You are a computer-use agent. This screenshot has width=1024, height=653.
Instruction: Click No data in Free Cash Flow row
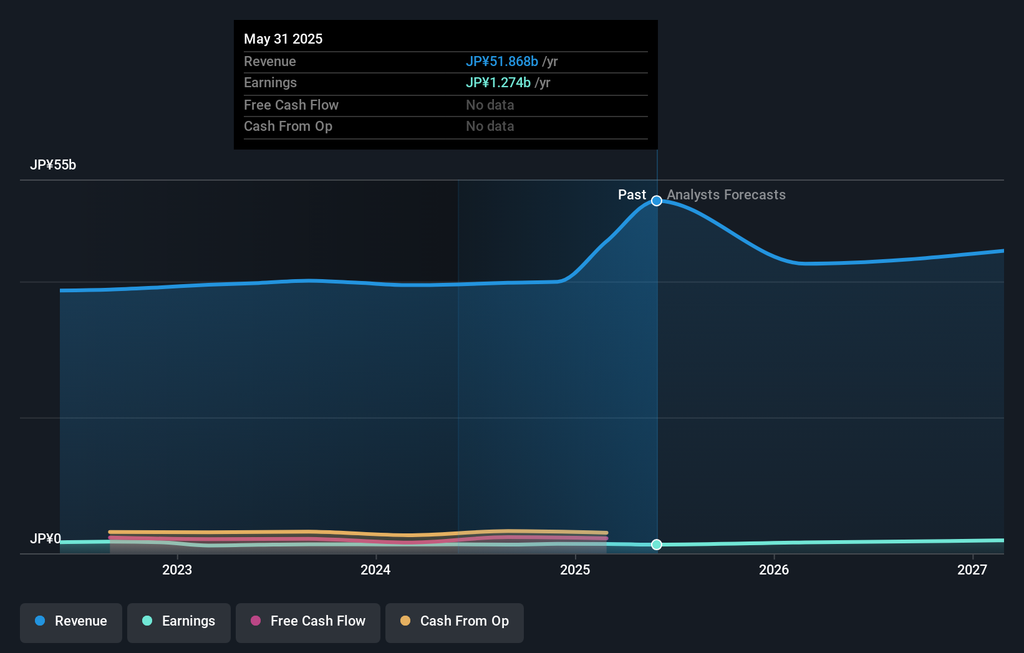pos(490,105)
